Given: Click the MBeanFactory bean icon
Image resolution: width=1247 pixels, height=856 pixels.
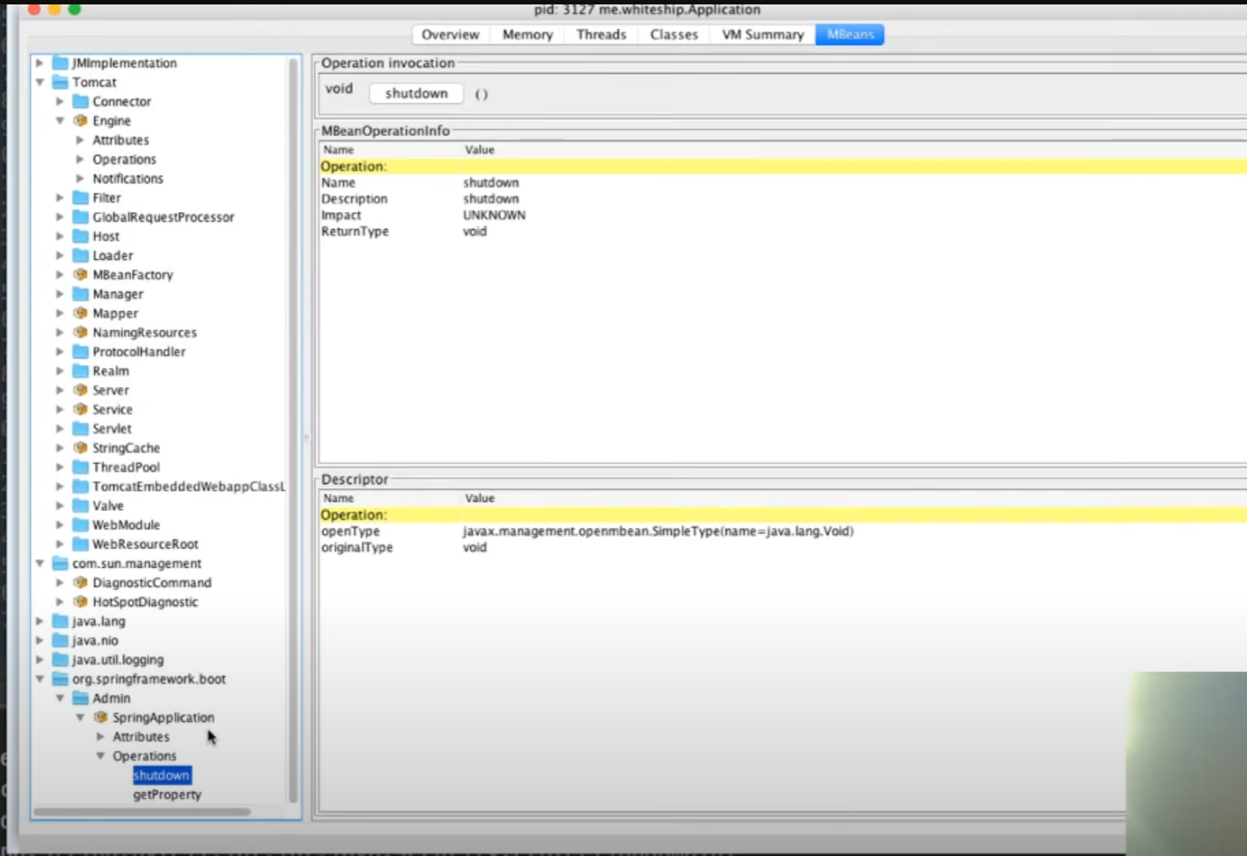Looking at the screenshot, I should [x=81, y=275].
